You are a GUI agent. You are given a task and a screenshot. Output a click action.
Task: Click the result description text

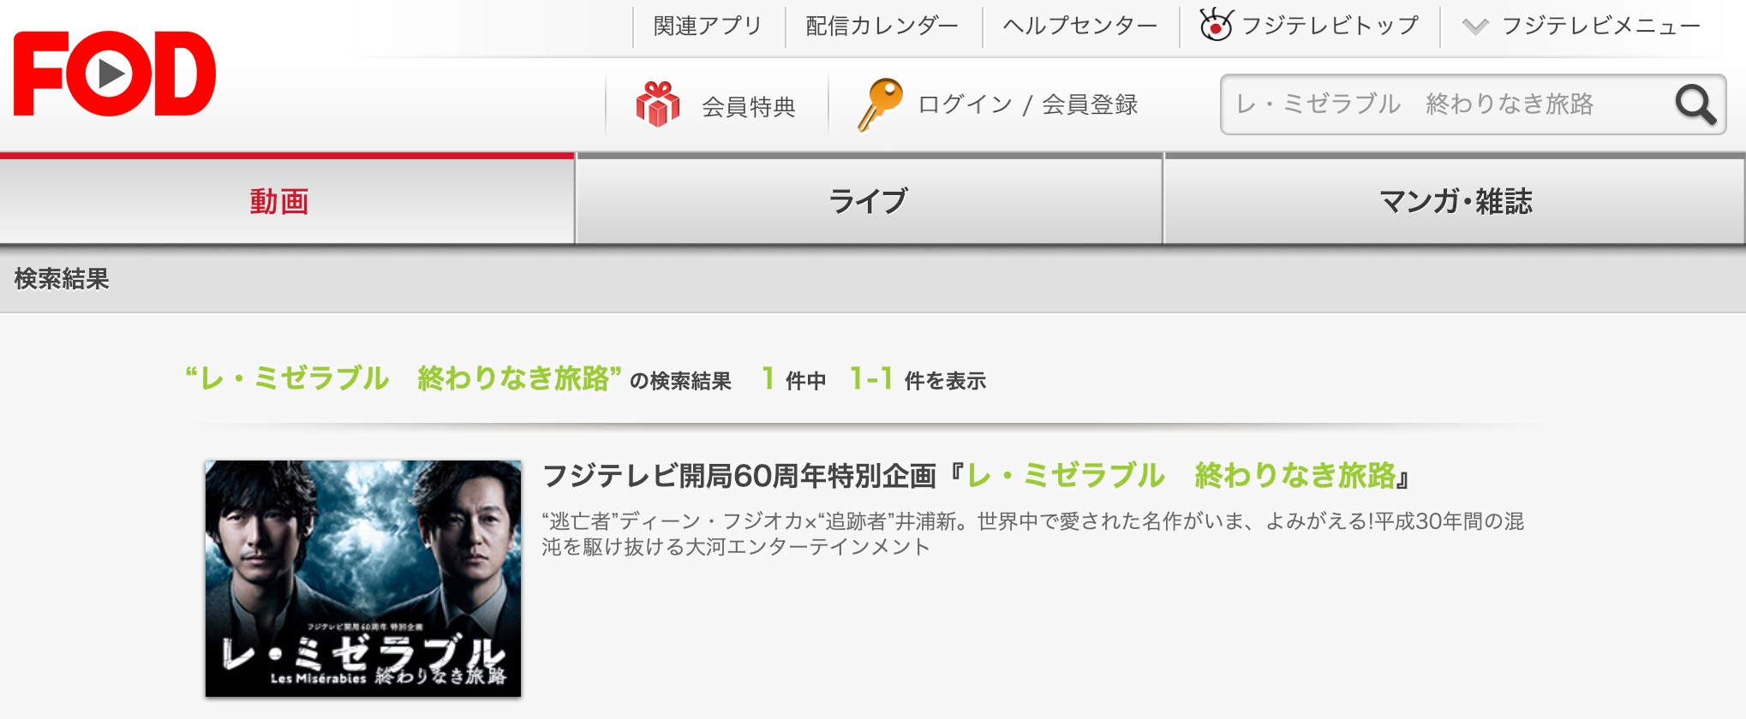(x=1032, y=533)
